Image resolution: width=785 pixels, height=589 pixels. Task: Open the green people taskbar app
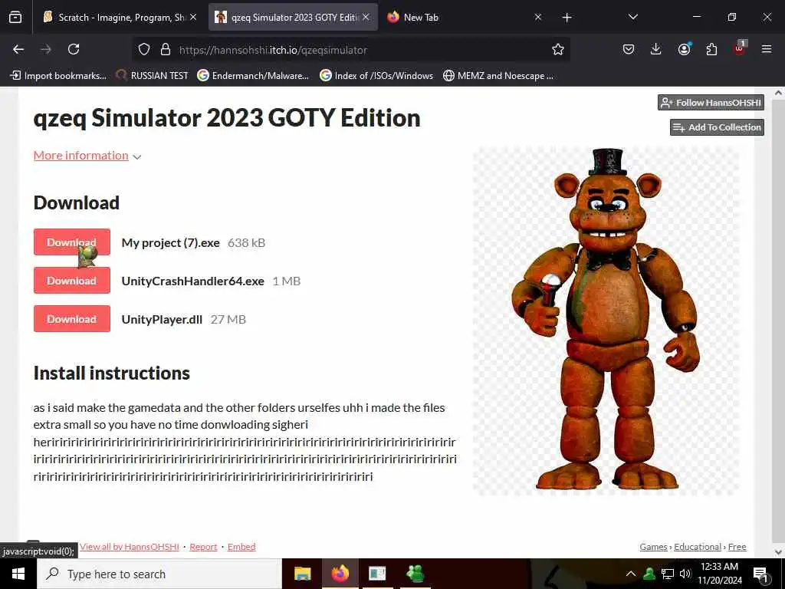(x=415, y=574)
